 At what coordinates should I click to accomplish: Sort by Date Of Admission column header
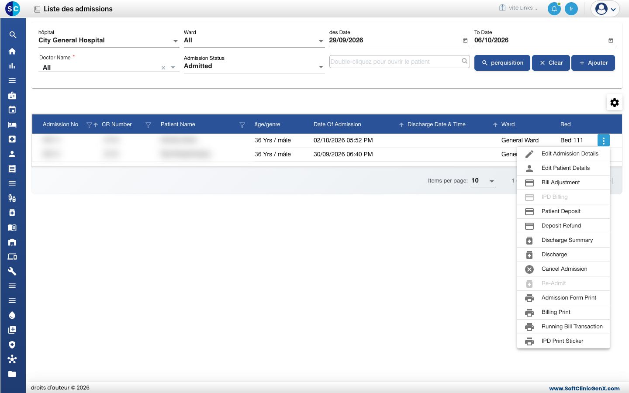coord(337,124)
